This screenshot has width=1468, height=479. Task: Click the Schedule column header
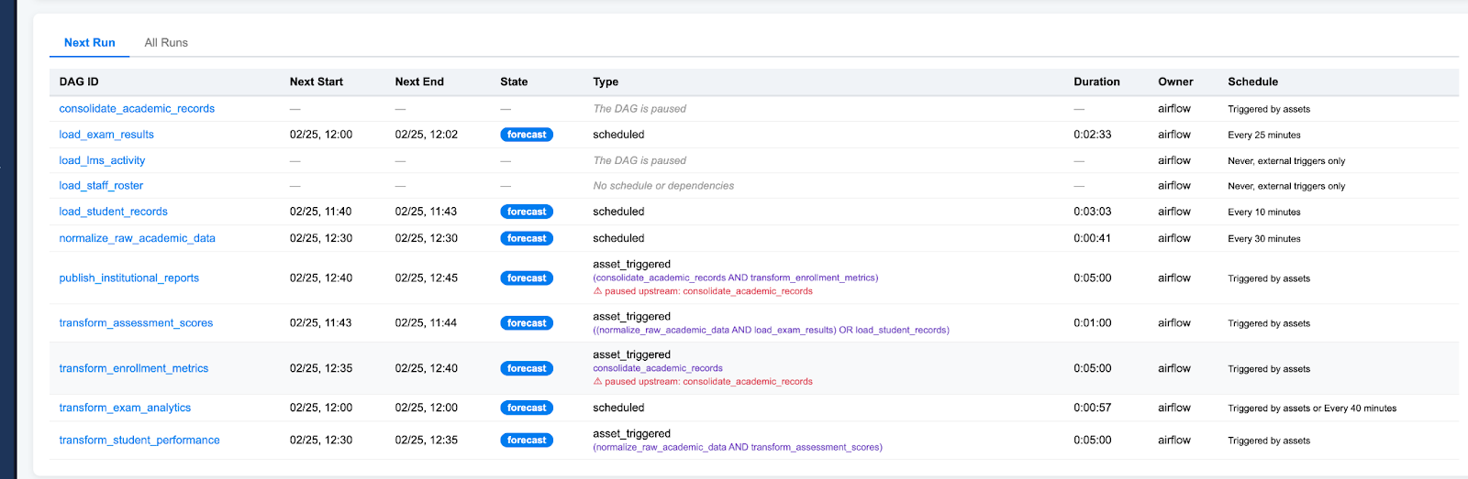1252,82
